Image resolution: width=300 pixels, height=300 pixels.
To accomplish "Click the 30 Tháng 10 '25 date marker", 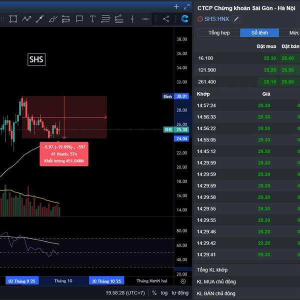I will point(106,281).
